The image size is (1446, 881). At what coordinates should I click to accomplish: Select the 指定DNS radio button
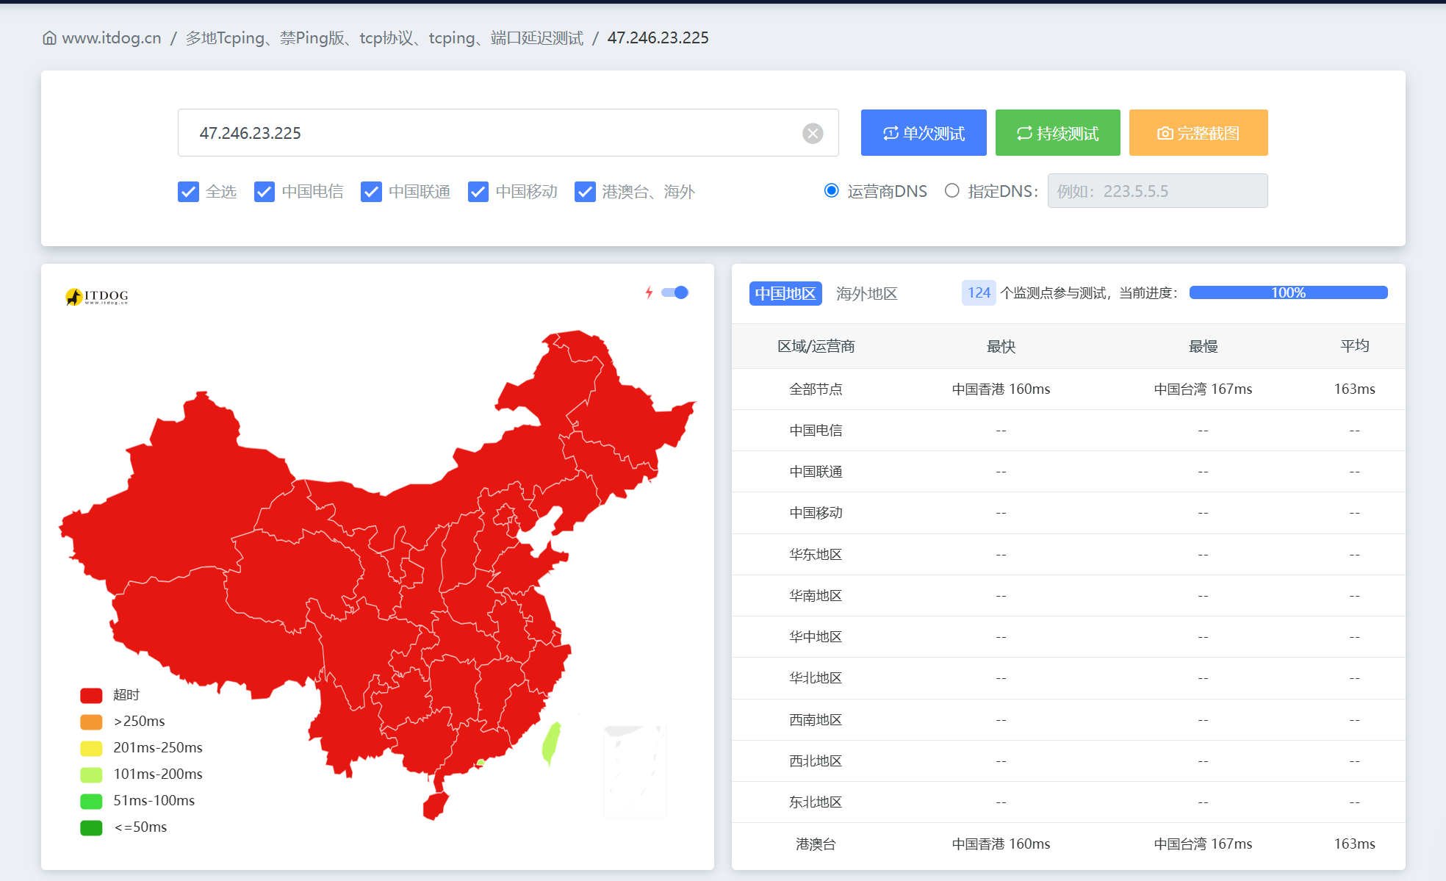point(952,191)
